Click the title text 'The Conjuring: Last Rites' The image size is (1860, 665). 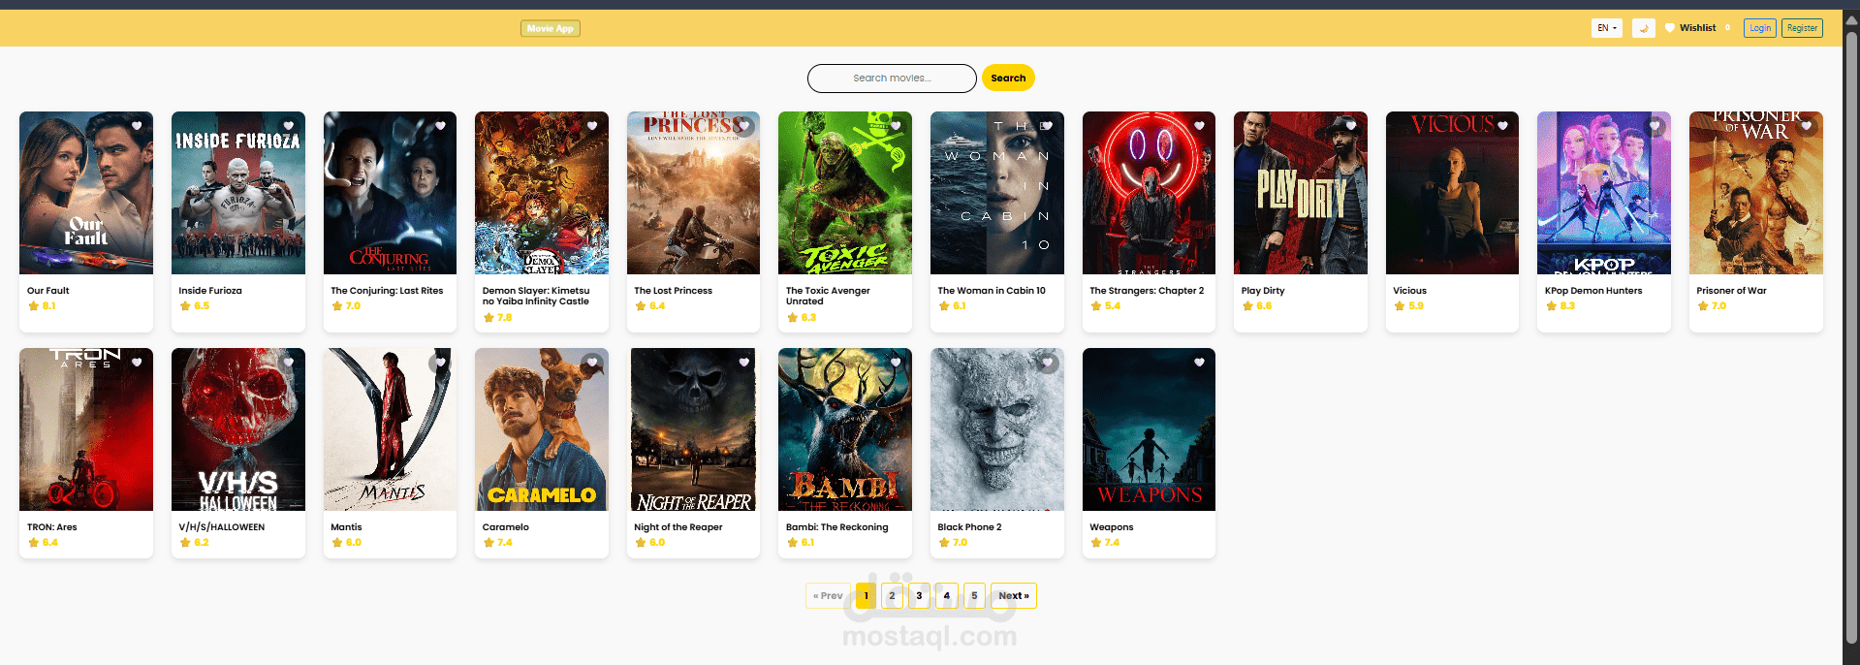point(387,291)
